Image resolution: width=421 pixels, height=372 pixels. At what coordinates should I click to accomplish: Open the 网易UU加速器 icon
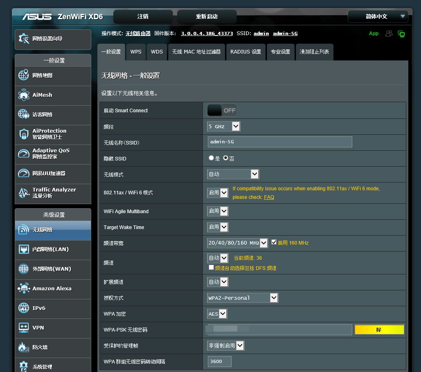coord(24,173)
